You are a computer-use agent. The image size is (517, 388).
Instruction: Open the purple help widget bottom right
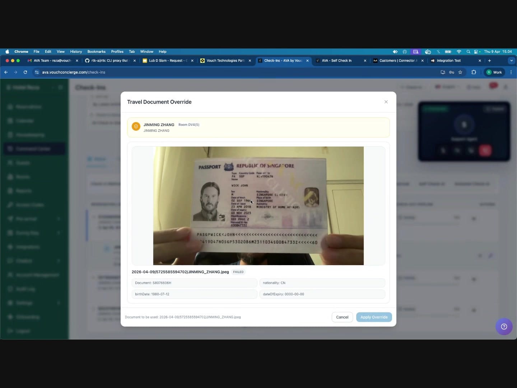pos(504,327)
